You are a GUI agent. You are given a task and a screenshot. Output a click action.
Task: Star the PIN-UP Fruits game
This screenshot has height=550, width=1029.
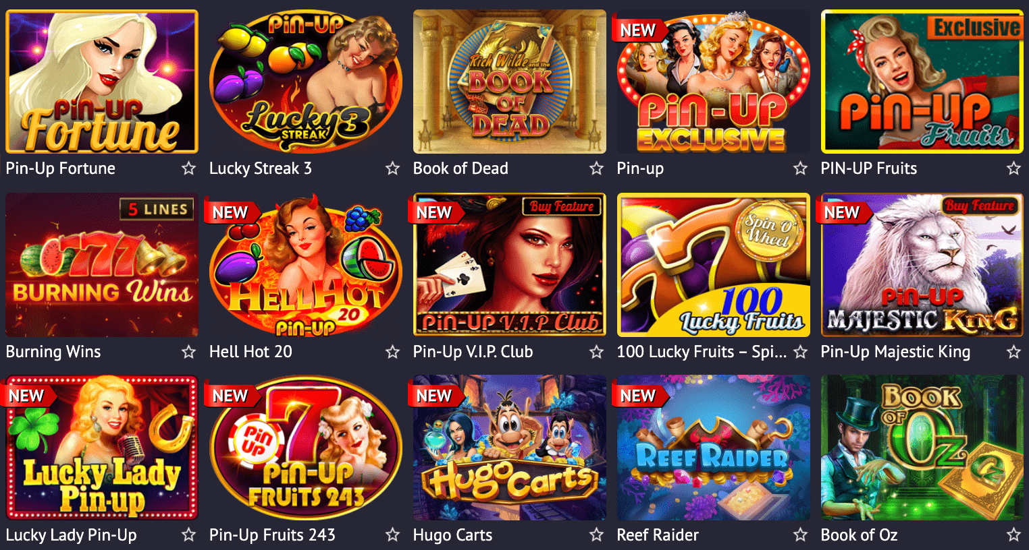1013,169
